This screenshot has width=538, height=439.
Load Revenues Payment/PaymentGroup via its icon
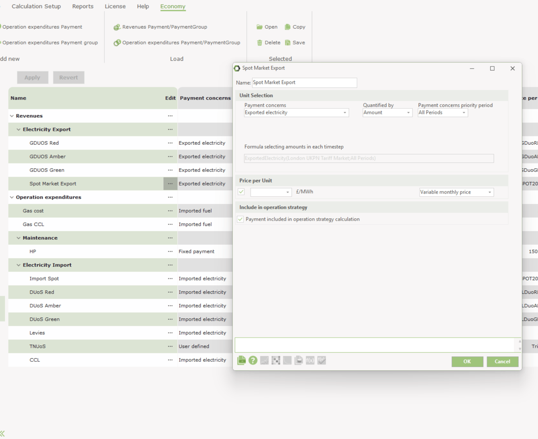point(117,27)
